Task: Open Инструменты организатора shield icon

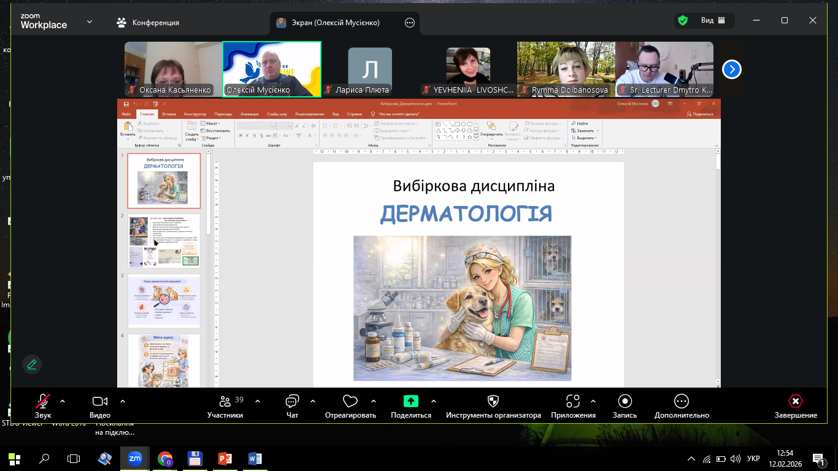Action: point(493,402)
